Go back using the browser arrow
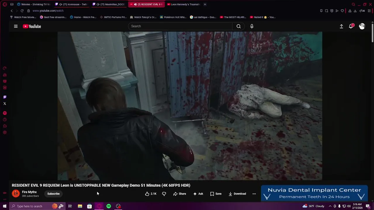The height and width of the screenshot is (210, 374). (x=12, y=11)
